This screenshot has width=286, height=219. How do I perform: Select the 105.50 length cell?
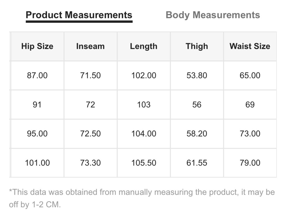144,163
